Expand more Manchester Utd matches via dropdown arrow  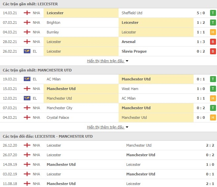tap(127, 127)
